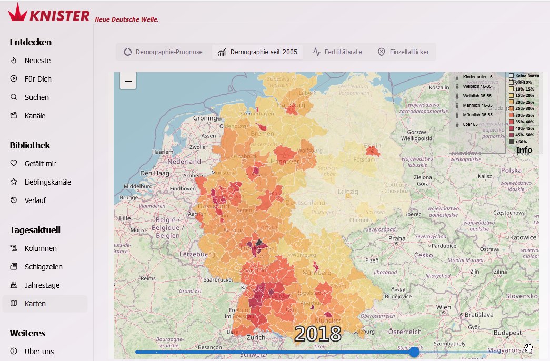Click the 2018 year label on map

click(318, 334)
